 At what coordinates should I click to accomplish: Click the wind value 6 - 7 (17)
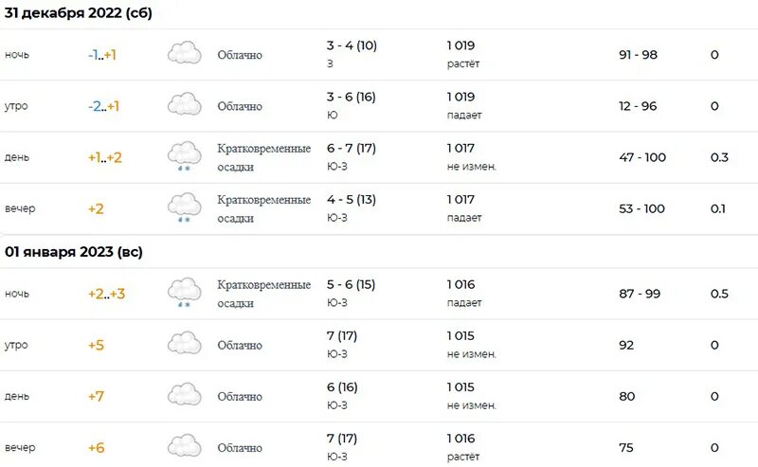352,148
